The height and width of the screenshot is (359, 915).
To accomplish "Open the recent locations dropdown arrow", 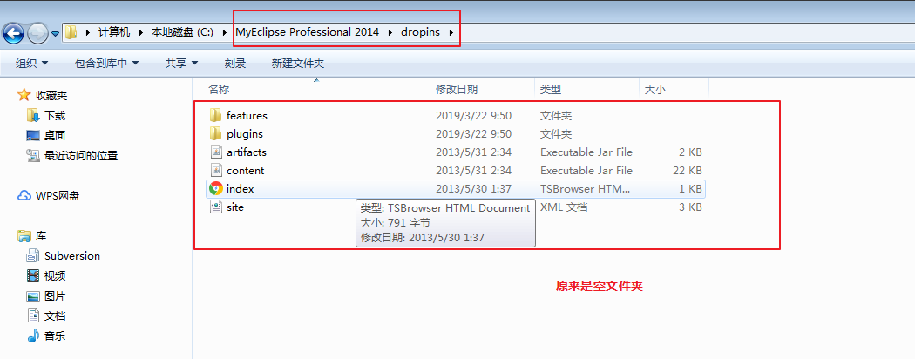I will tap(56, 33).
